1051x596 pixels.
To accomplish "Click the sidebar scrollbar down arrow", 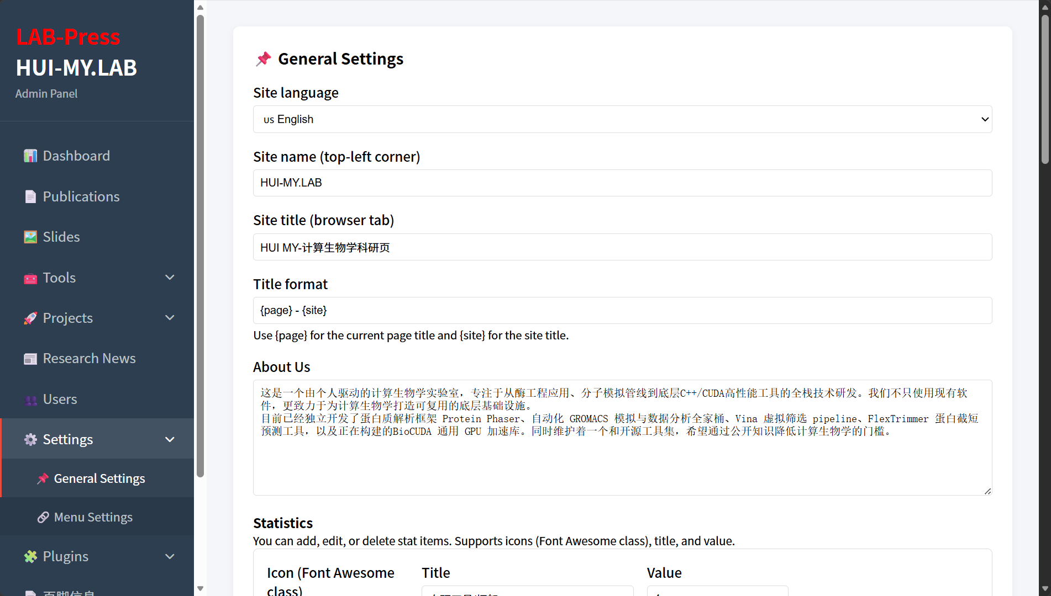I will 200,589.
